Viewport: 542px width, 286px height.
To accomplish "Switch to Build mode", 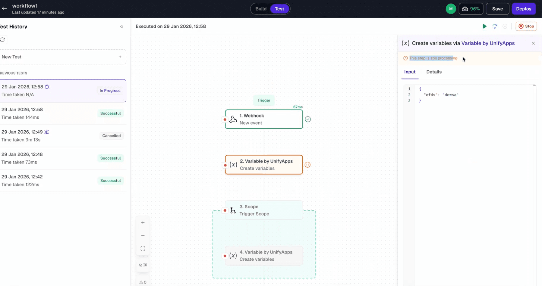I will (261, 9).
